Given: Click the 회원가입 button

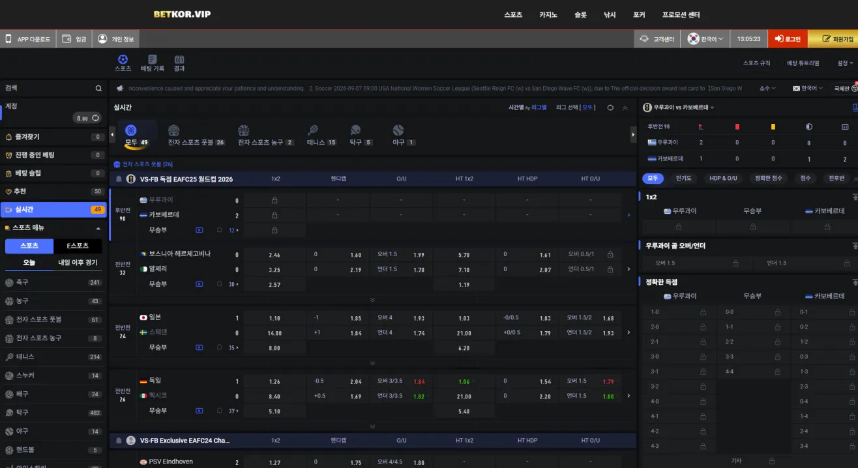Looking at the screenshot, I should click(833, 39).
